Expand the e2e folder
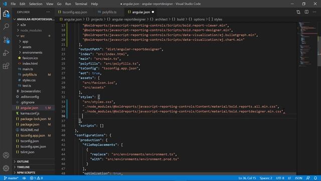The width and height of the screenshot is (321, 181). (23, 25)
